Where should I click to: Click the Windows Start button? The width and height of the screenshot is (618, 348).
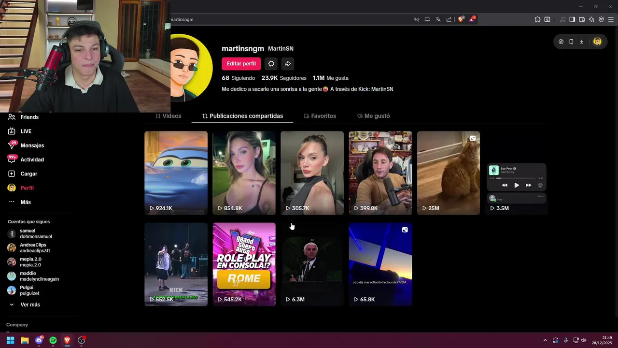pyautogui.click(x=10, y=340)
